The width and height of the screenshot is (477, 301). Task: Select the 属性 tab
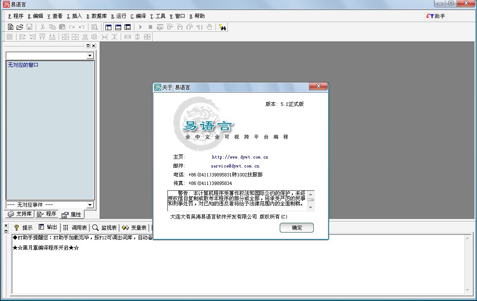pyautogui.click(x=71, y=215)
